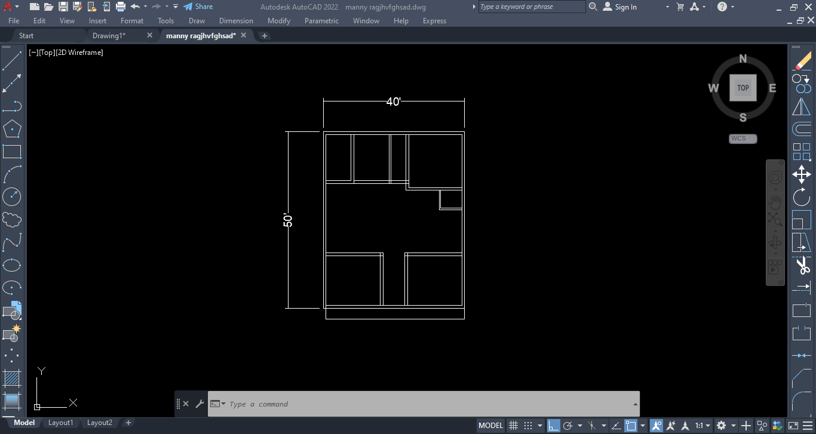The image size is (816, 434).
Task: Select the Chamfer tool
Action: click(802, 378)
